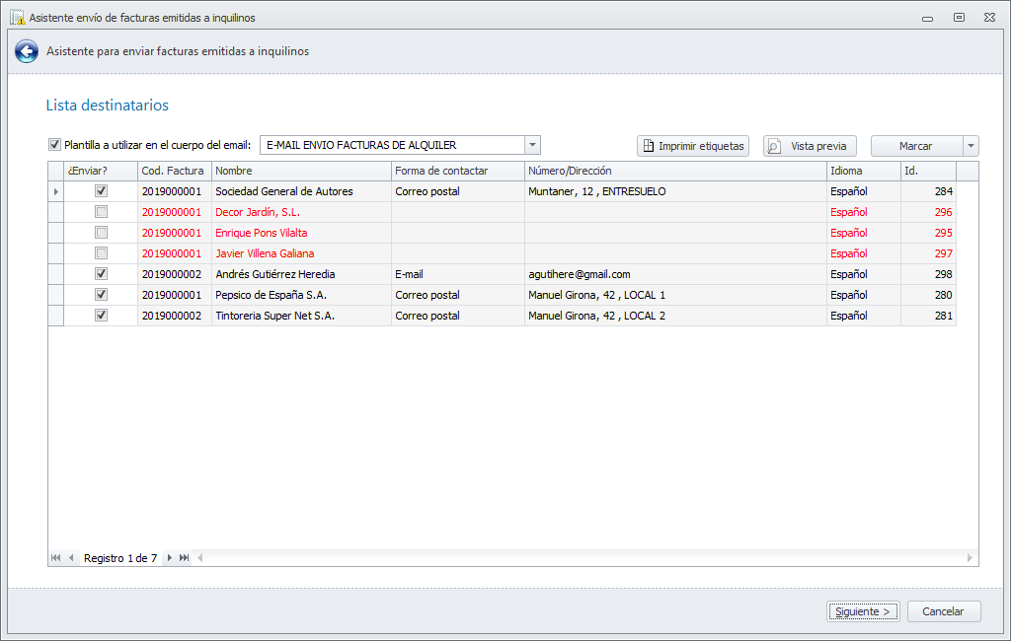Click Cancelar button
The image size is (1011, 641).
[x=944, y=611]
